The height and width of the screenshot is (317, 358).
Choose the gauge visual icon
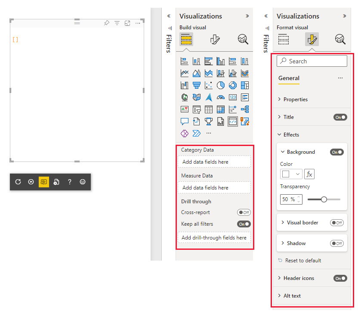click(220, 97)
